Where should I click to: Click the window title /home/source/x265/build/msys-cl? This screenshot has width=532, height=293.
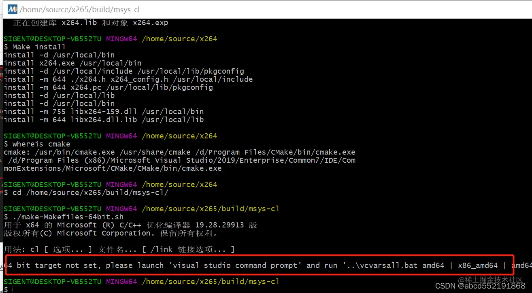79,9
